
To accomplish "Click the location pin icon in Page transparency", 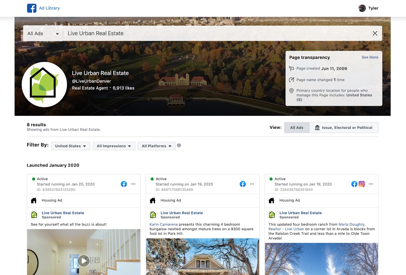I will 292,91.
